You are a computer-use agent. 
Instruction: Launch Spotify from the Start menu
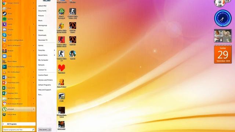click(19, 19)
